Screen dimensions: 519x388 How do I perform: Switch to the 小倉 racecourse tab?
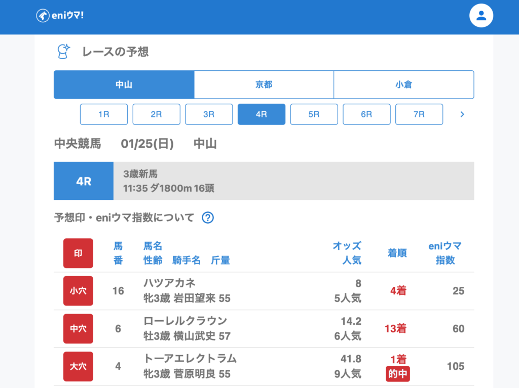[x=403, y=84]
